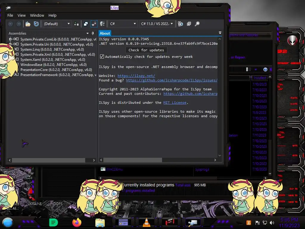This screenshot has height=229, width=305.
Task: Click the Manage assembly lists icon
Action: (x=77, y=24)
